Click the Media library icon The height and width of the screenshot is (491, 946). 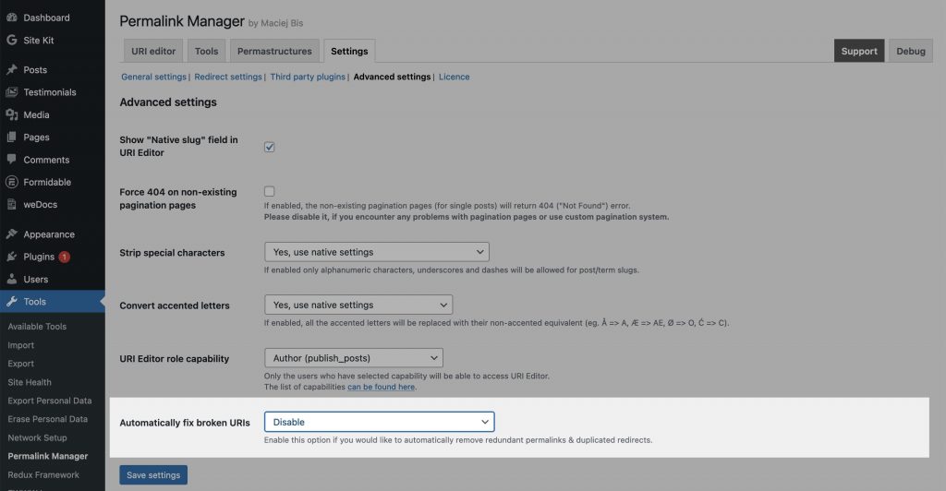point(11,114)
